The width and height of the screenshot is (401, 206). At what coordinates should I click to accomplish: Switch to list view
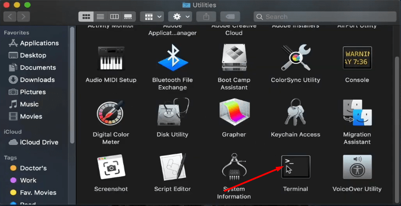(100, 17)
